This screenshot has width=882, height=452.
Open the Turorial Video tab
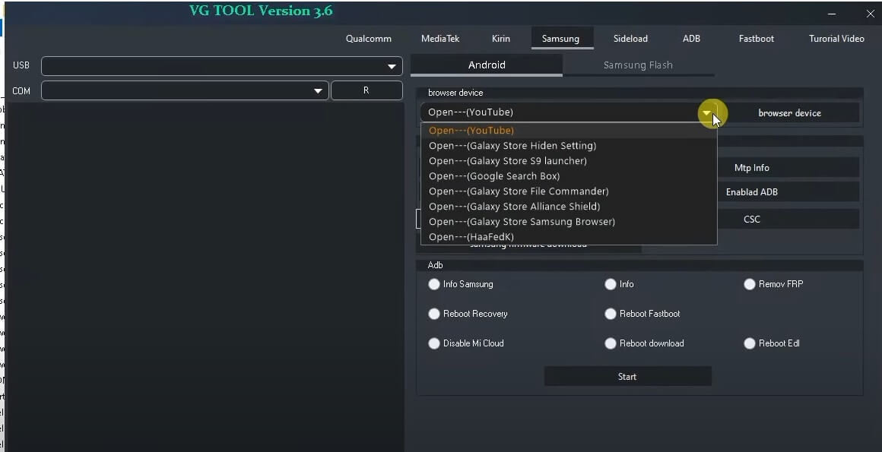pos(836,38)
